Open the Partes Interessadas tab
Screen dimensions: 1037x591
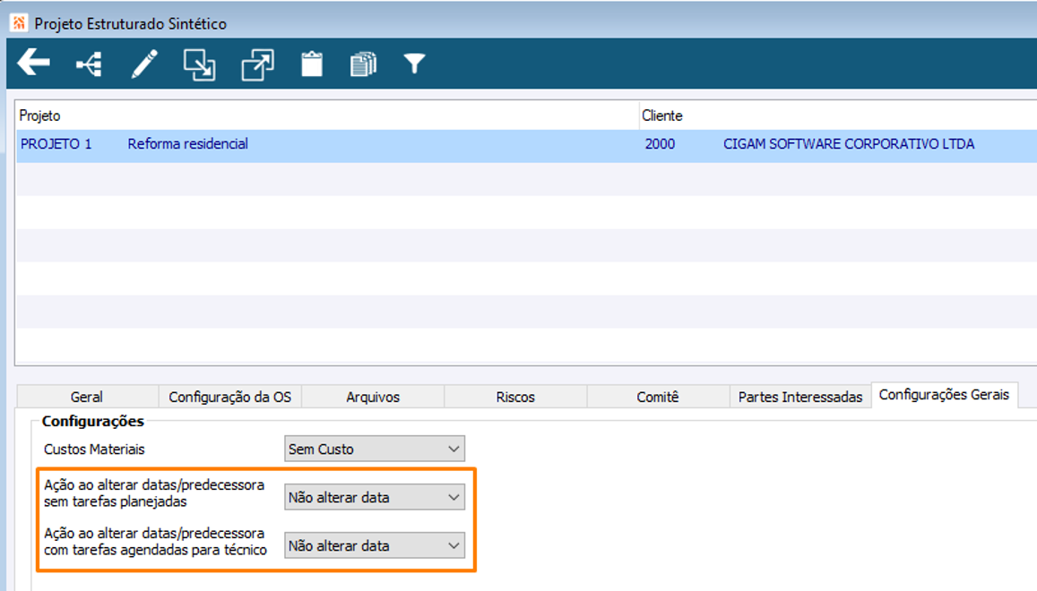point(800,397)
